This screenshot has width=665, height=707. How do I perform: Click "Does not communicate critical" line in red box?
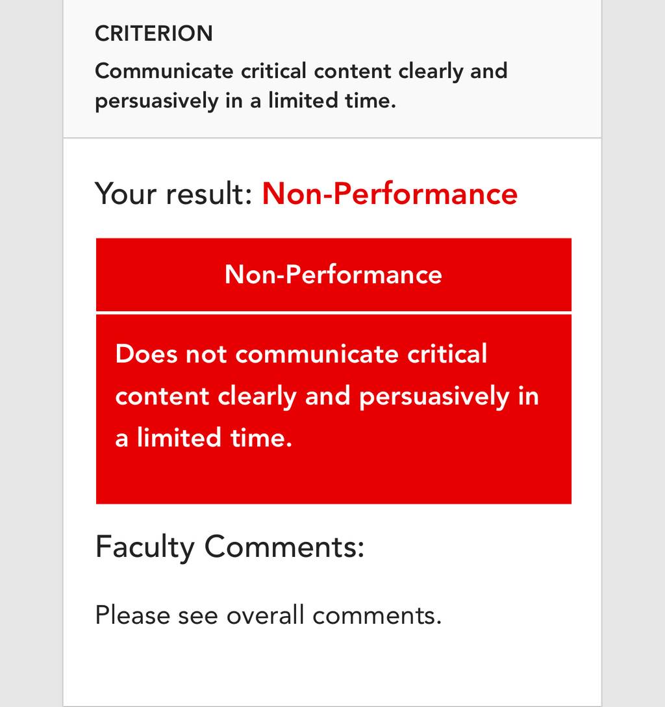point(301,353)
